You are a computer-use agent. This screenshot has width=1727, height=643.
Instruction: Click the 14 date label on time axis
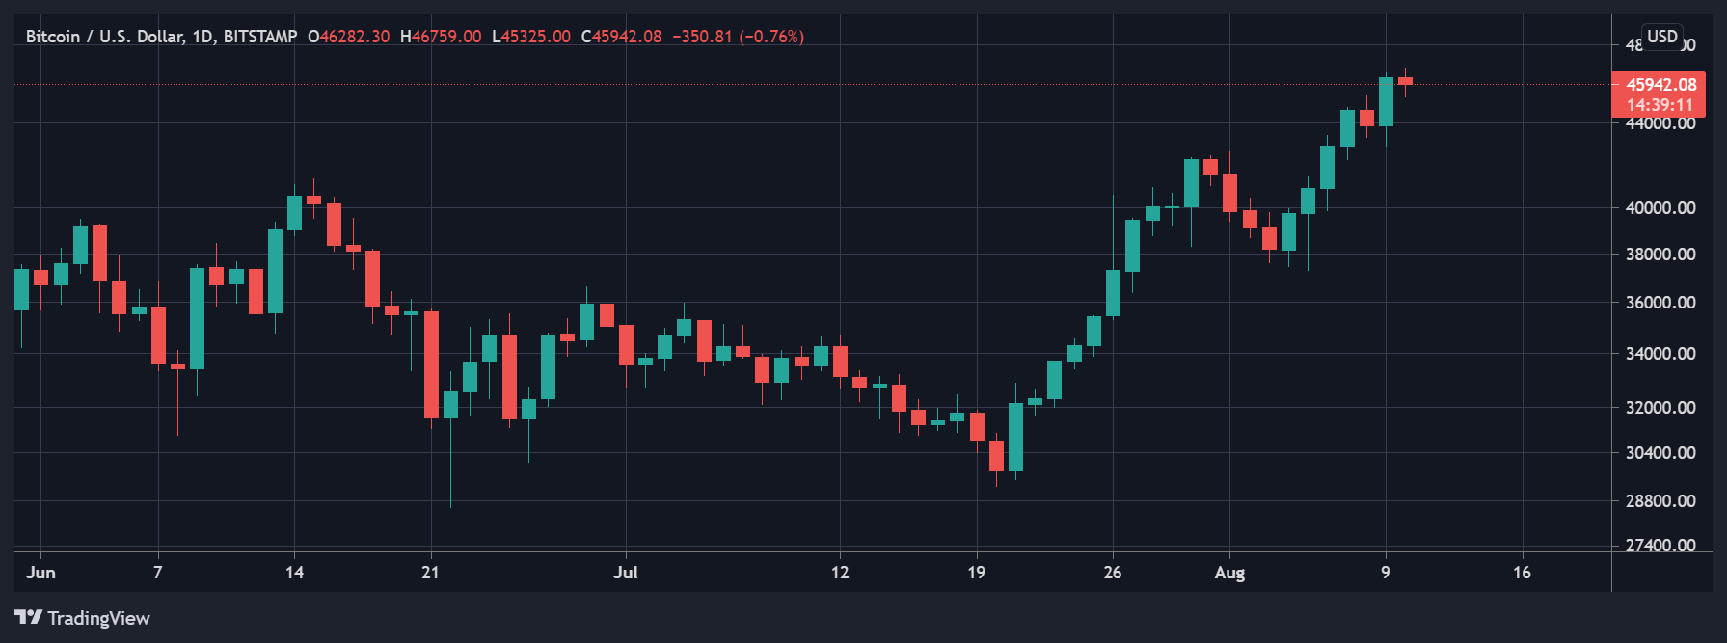pyautogui.click(x=294, y=573)
